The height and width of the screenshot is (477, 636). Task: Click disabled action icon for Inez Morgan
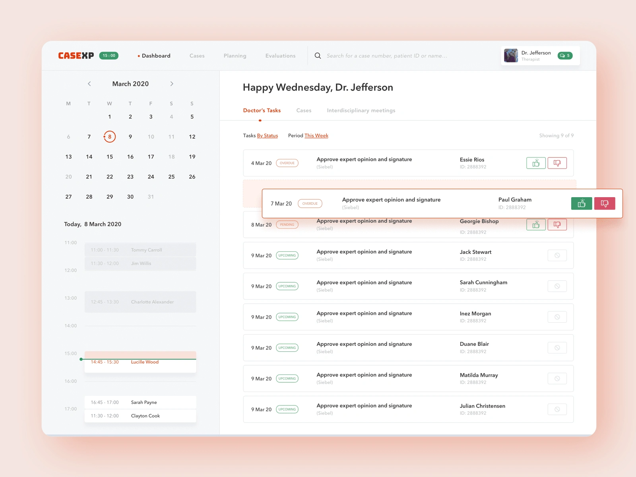557,317
